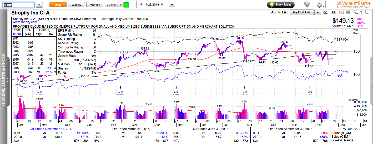Switch chart to Monthly period
The width and height of the screenshot is (373, 144).
click(x=95, y=5)
